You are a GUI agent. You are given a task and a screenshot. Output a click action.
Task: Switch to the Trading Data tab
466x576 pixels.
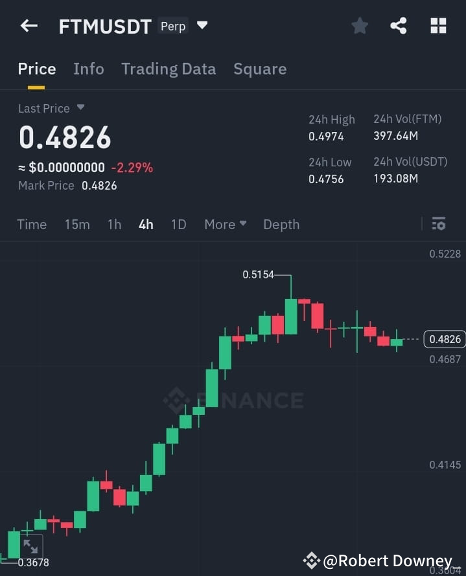click(169, 69)
